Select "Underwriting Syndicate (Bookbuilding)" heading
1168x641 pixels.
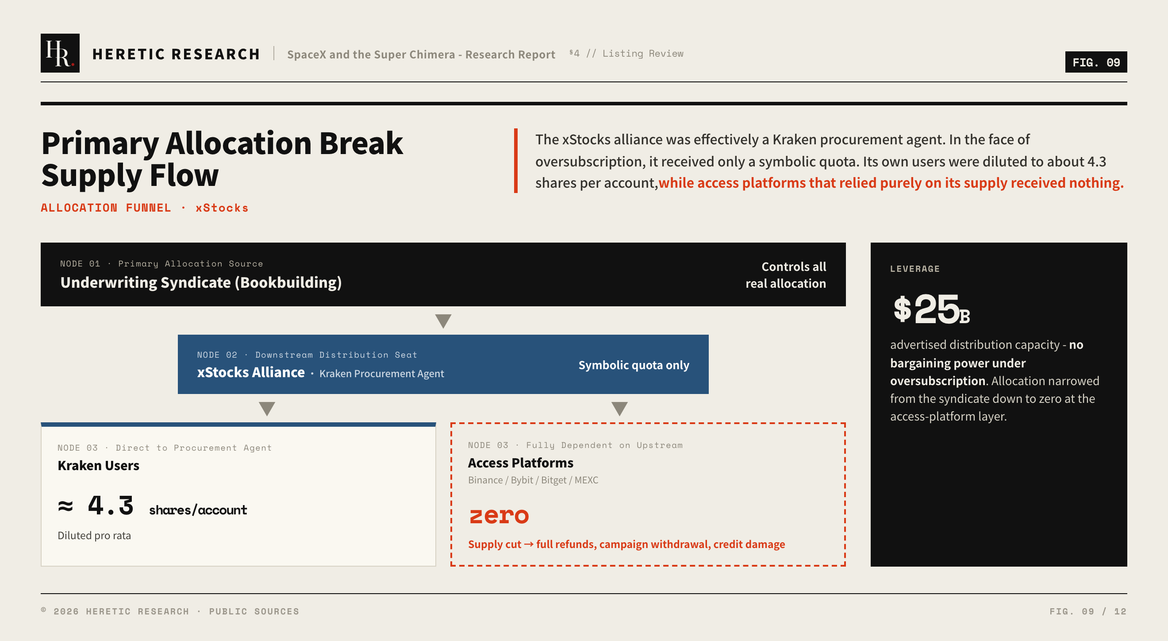pyautogui.click(x=201, y=282)
